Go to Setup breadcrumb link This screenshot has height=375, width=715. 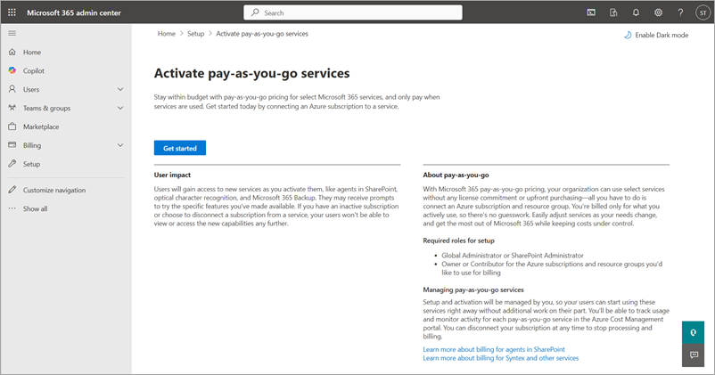pos(195,34)
